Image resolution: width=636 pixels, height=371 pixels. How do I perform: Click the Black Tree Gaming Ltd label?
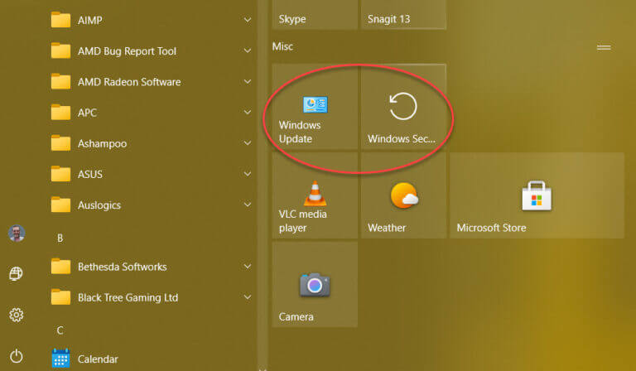128,297
